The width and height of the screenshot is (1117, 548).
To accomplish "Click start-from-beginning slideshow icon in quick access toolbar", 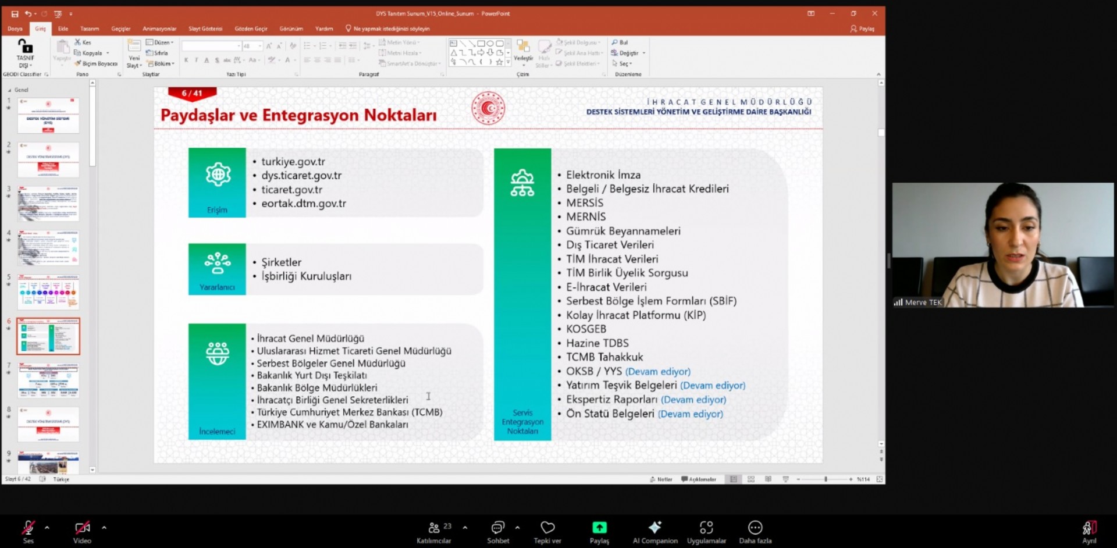I will point(58,13).
